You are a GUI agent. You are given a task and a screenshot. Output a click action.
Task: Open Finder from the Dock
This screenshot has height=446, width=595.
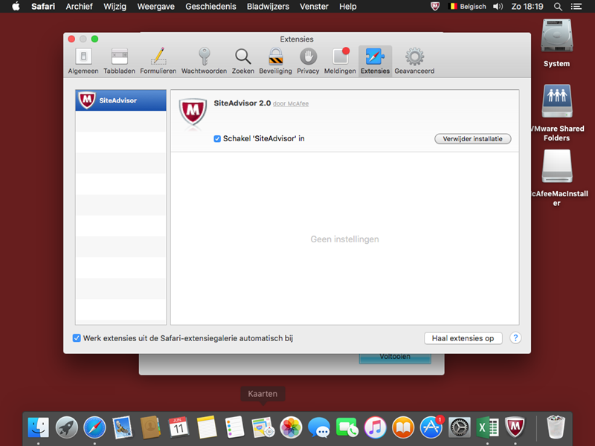click(39, 427)
